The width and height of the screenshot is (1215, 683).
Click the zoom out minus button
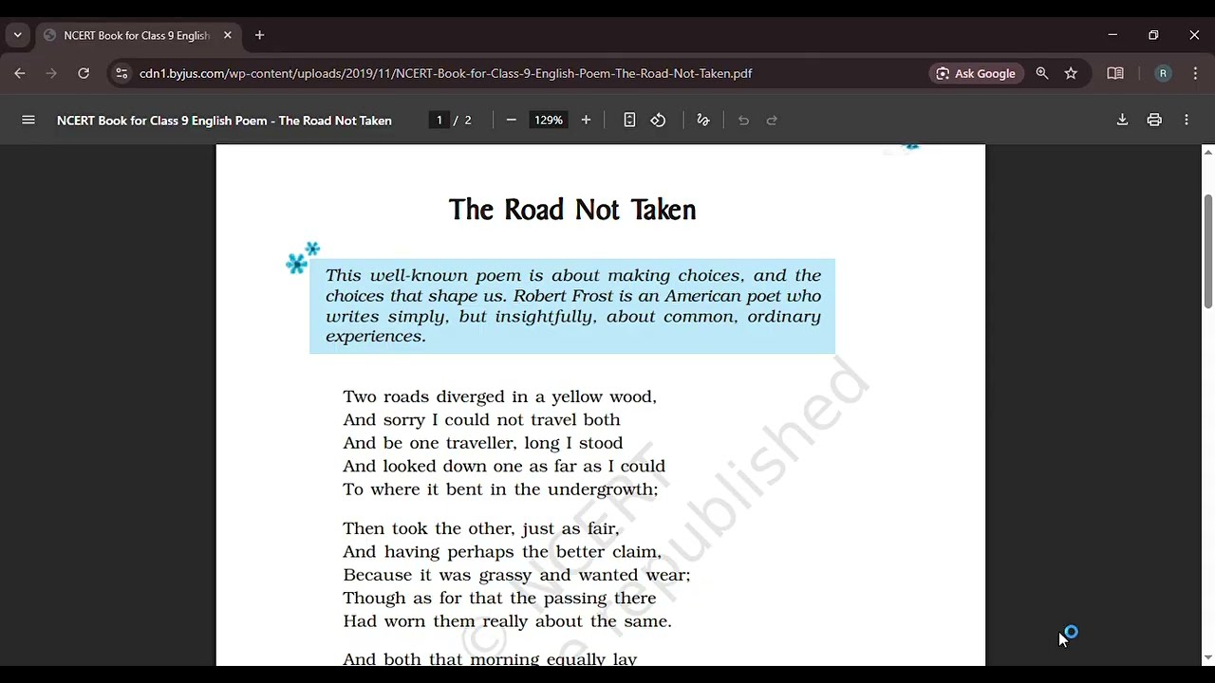(x=511, y=120)
